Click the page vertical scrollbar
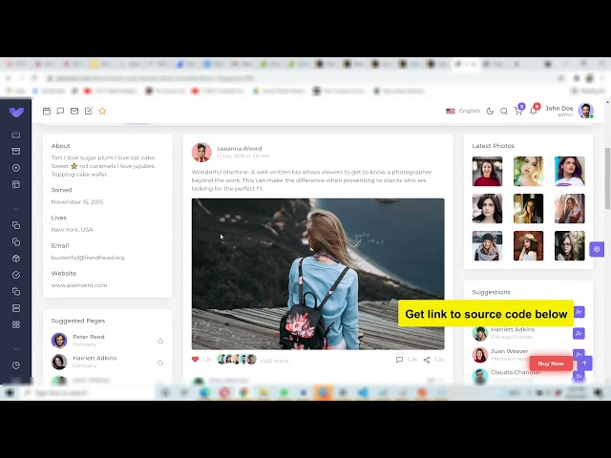 pos(607,179)
